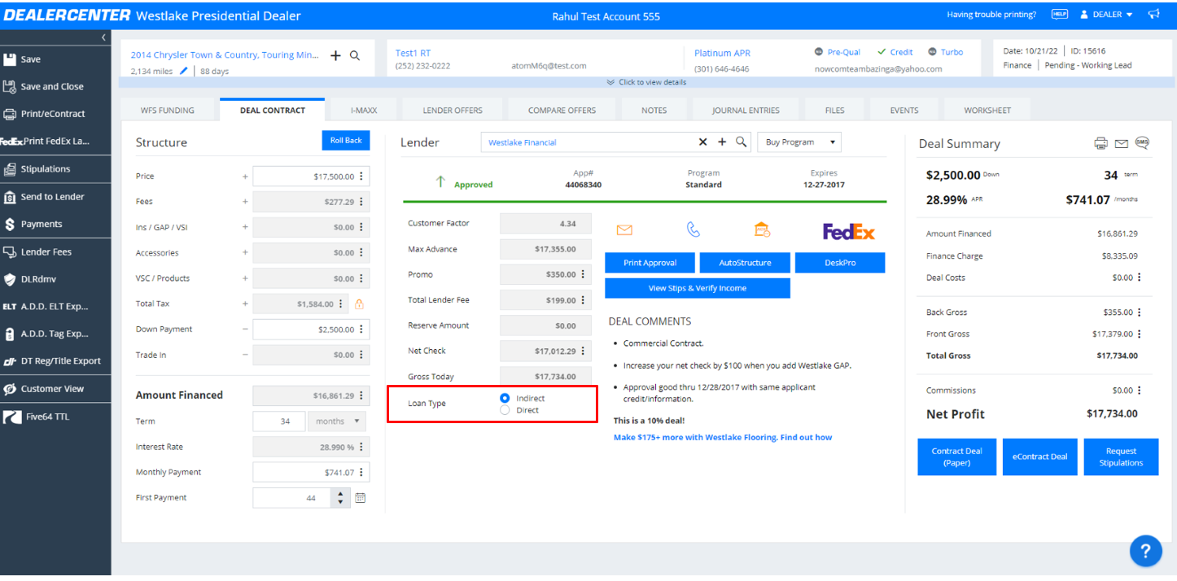Screen dimensions: 1177x581
Task: Open Print/eContract from sidebar
Action: (x=55, y=114)
